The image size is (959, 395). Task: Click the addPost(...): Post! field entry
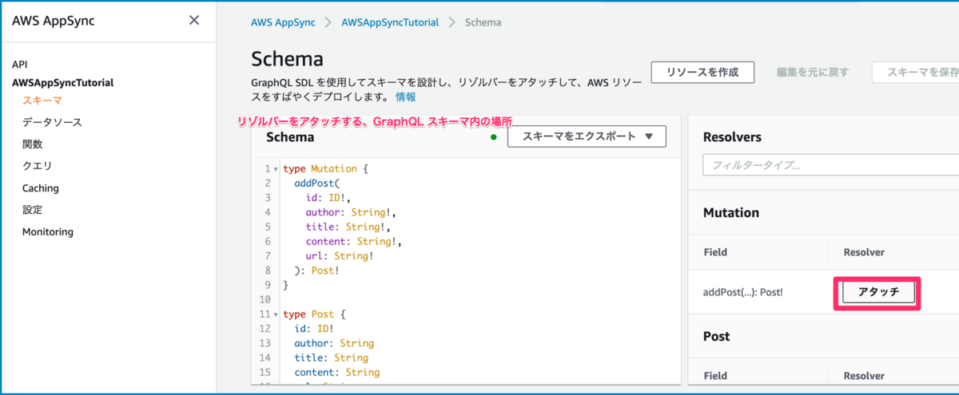(742, 293)
